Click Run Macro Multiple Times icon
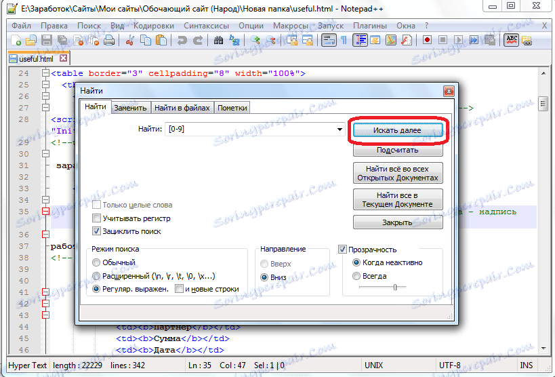 tap(474, 41)
